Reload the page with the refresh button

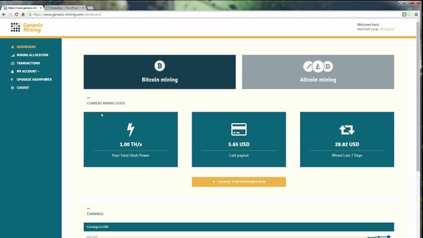[17, 15]
